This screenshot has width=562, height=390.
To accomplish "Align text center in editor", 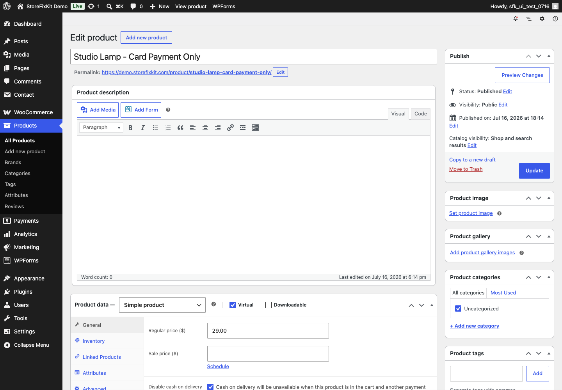I will [205, 128].
